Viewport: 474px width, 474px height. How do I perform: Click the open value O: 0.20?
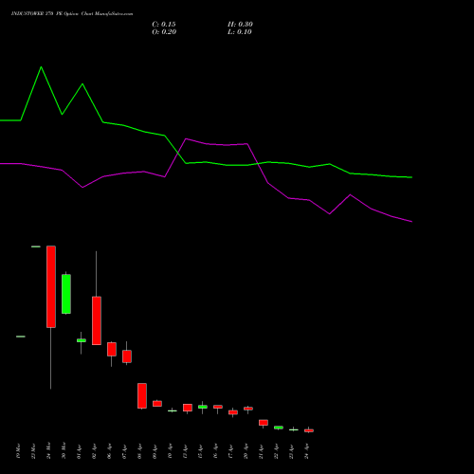[164, 32]
